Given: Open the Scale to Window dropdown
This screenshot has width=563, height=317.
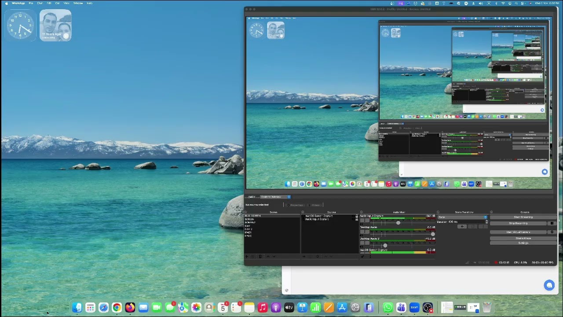Looking at the screenshot, I should 275,197.
